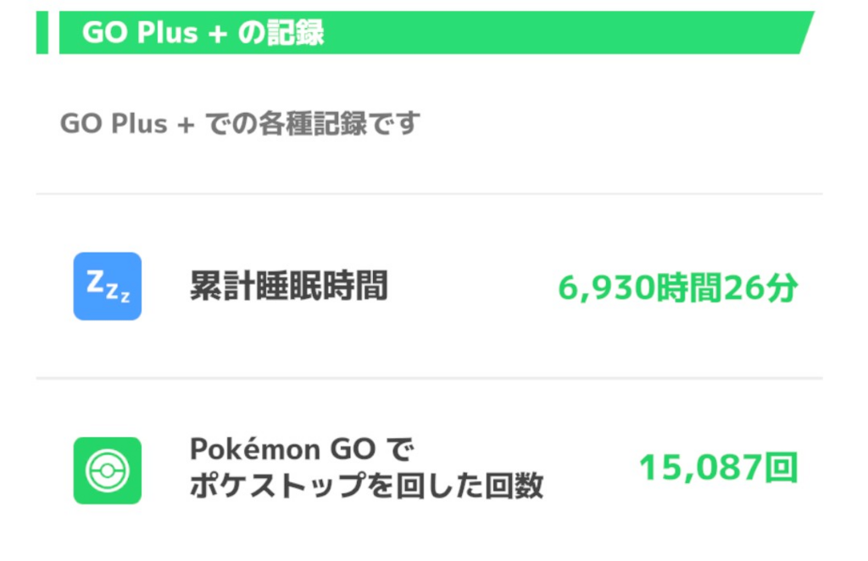Click the 15,087回 spin count value
This screenshot has width=868, height=561.
tap(717, 468)
